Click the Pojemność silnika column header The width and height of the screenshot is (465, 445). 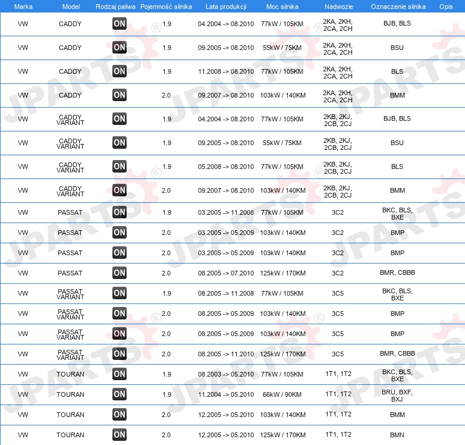pyautogui.click(x=166, y=7)
